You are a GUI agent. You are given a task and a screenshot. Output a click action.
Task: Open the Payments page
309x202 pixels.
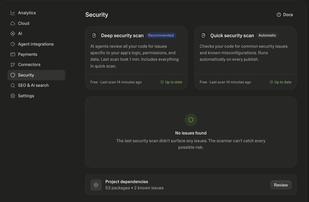(36, 55)
